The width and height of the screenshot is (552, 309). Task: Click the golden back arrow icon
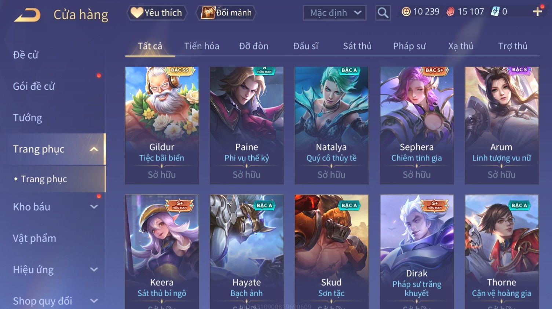pyautogui.click(x=27, y=15)
